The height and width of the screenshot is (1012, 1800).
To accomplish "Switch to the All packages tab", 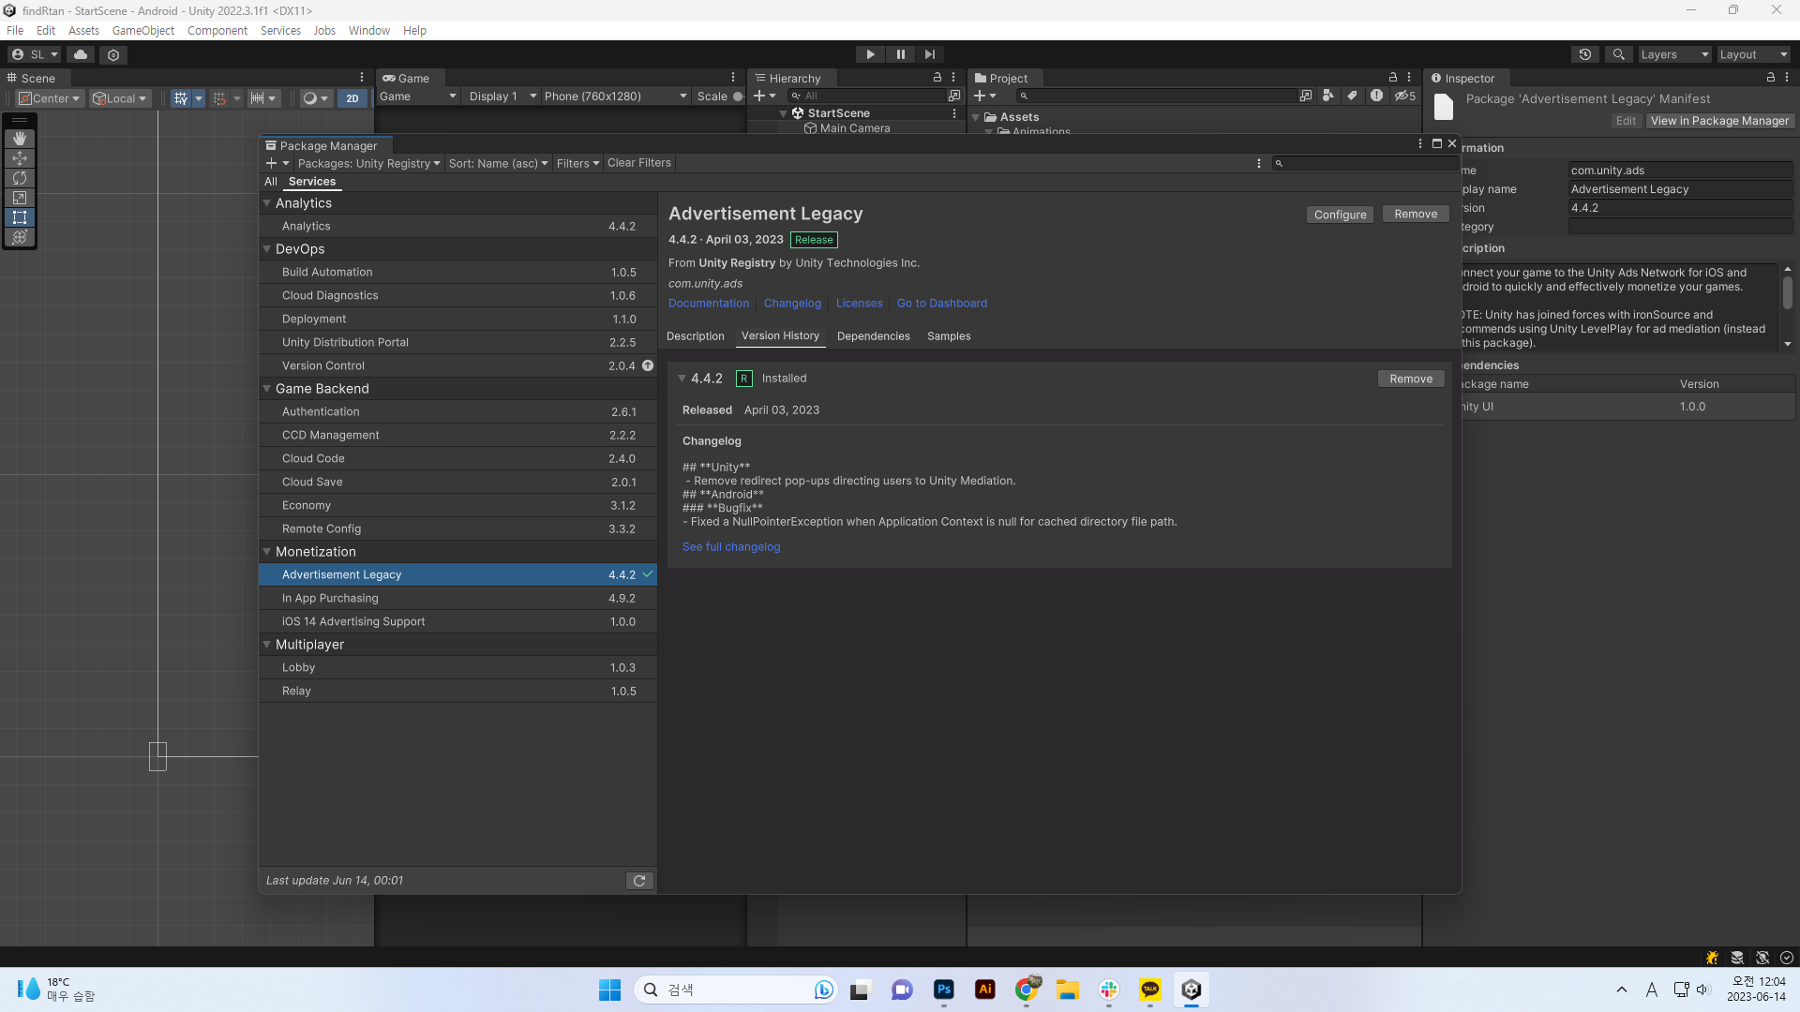I will (271, 182).
